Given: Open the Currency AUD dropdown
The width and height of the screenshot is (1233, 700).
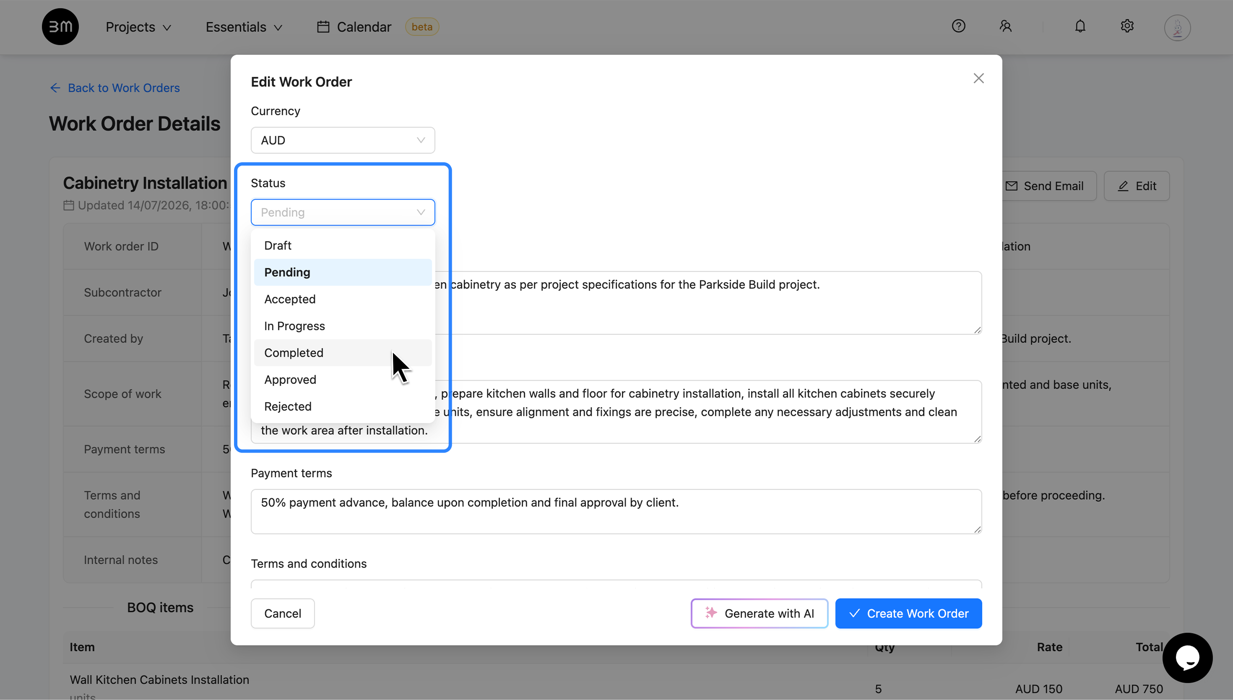Looking at the screenshot, I should point(343,140).
